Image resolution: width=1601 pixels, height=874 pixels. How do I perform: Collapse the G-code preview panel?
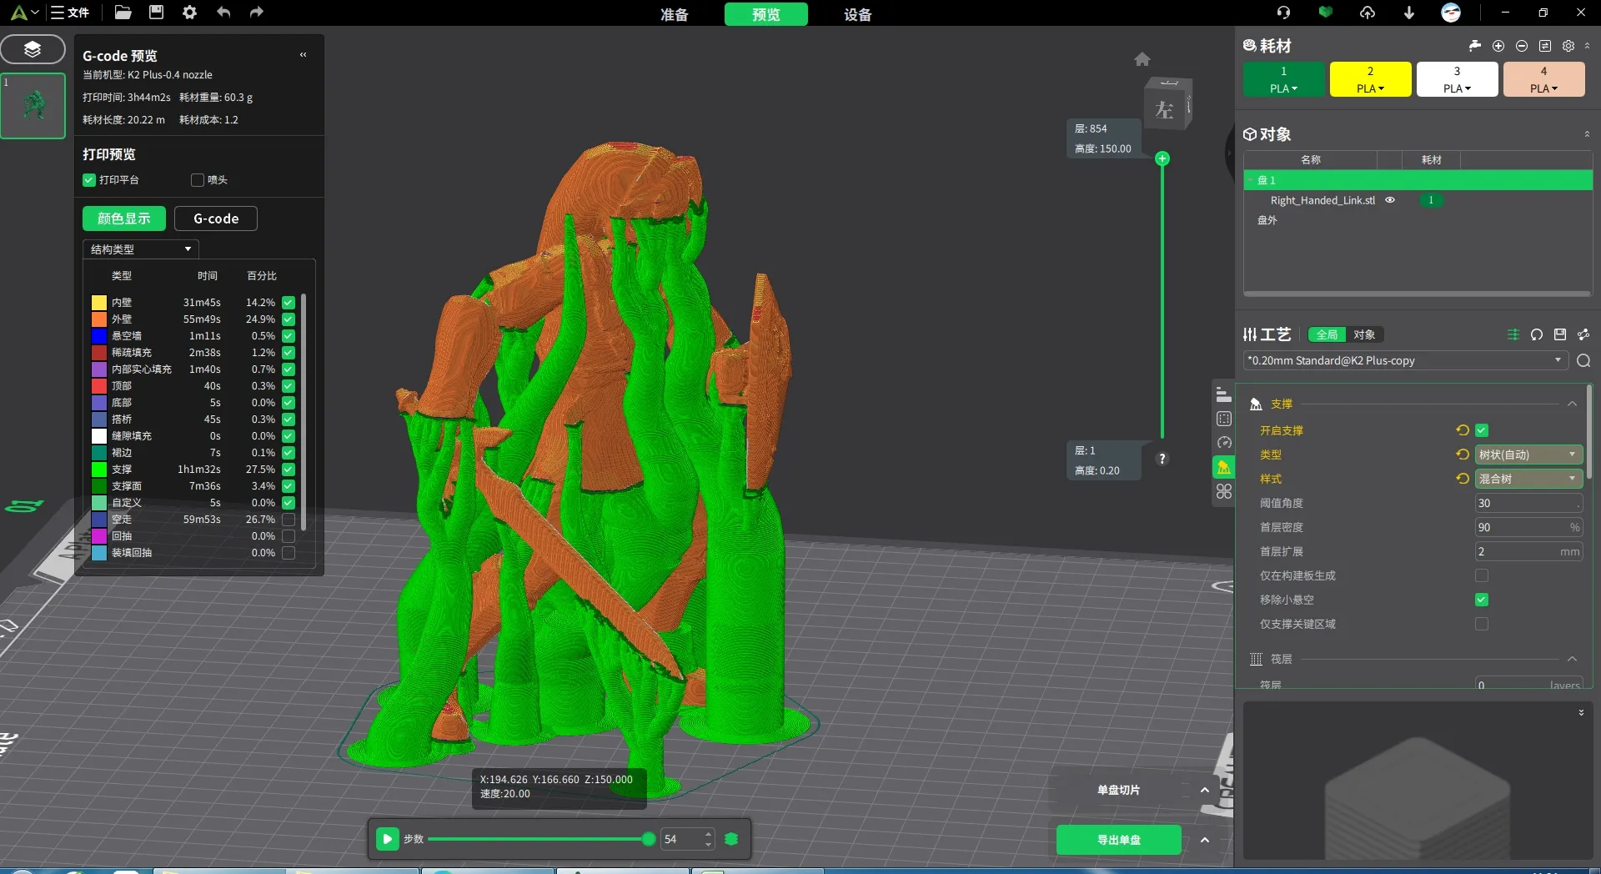[x=304, y=55]
